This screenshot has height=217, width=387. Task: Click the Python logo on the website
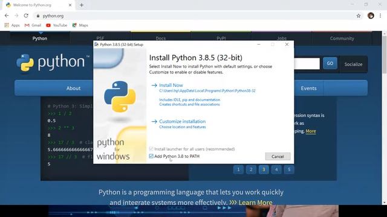tap(53, 63)
